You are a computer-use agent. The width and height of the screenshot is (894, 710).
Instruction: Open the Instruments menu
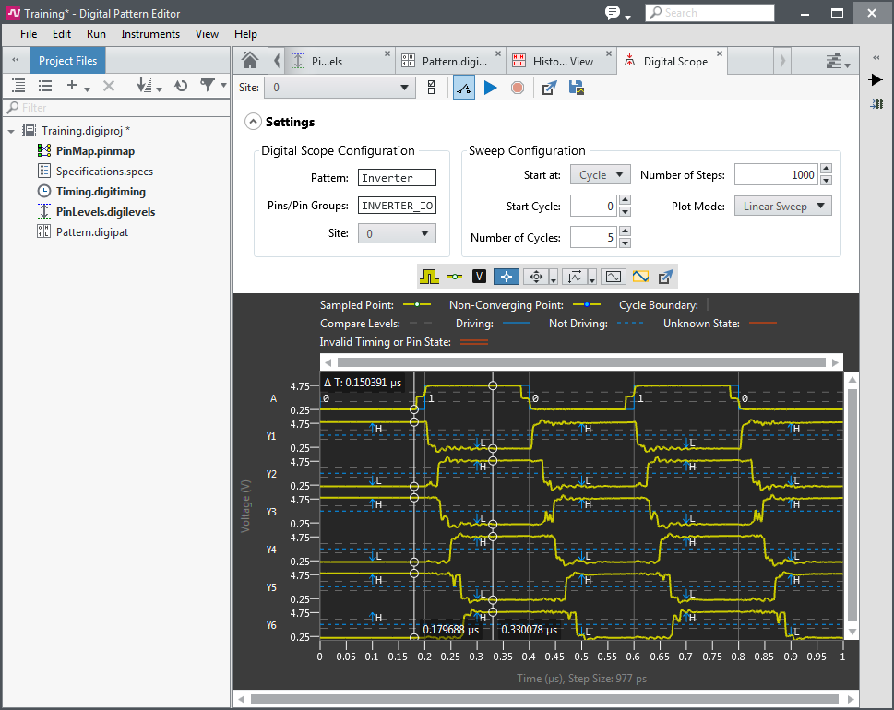pos(150,34)
